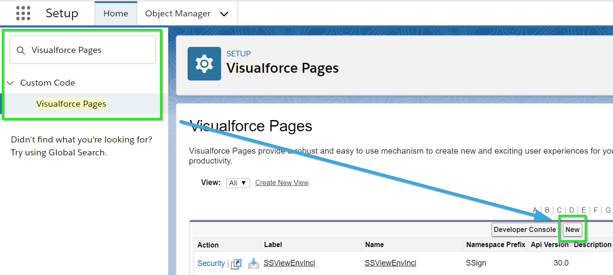Filter list by letter C
Image resolution: width=613 pixels, height=275 pixels.
(559, 210)
